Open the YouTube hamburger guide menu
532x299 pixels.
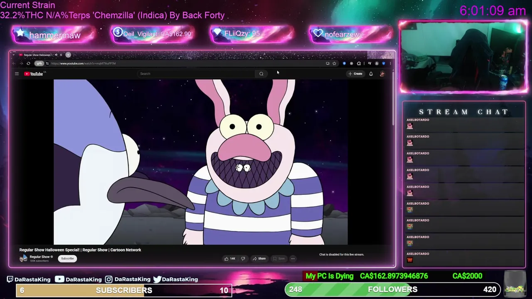(17, 74)
